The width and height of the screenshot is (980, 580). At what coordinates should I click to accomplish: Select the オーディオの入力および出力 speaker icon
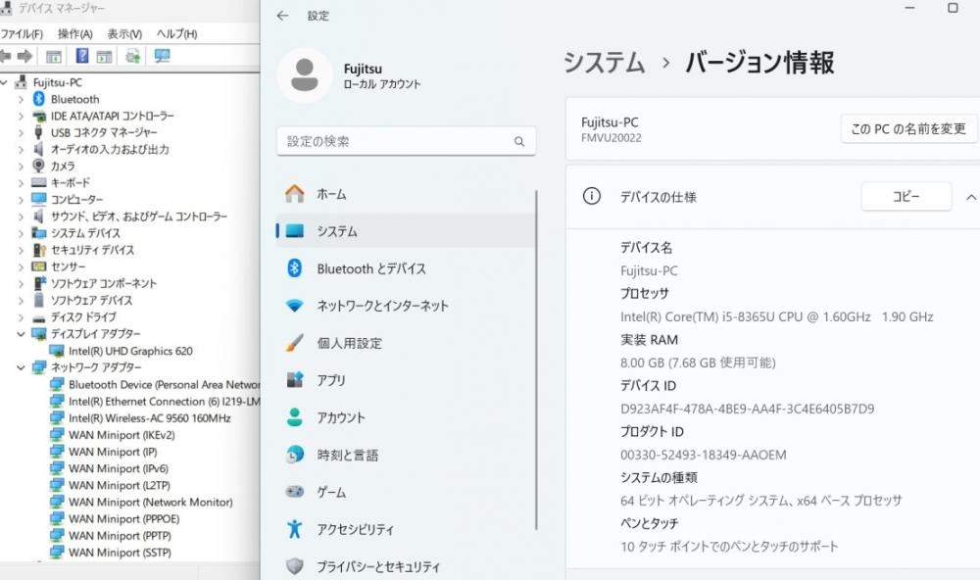click(39, 149)
